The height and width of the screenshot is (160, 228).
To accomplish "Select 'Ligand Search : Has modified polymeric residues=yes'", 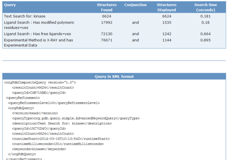I will click(39, 25).
